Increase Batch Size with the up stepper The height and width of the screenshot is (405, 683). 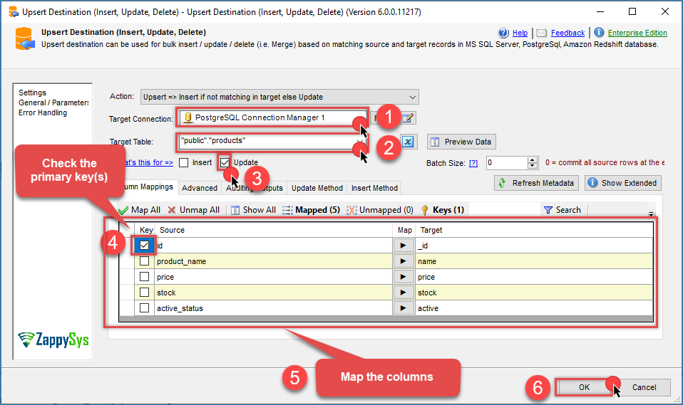point(532,159)
